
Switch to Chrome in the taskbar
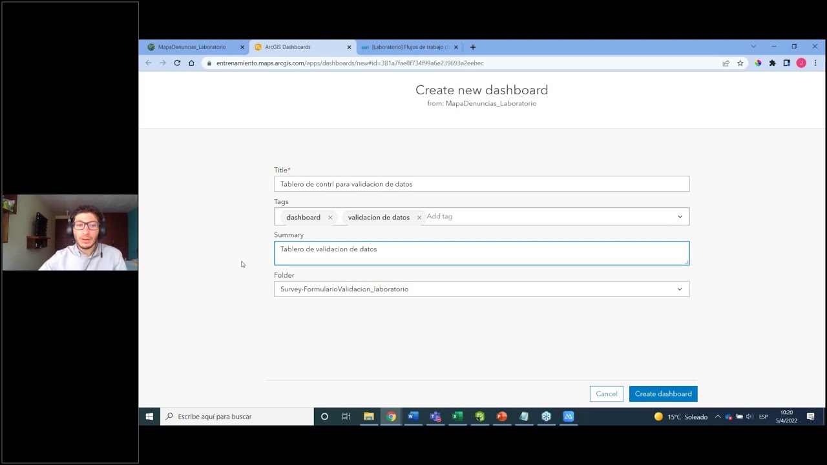pyautogui.click(x=392, y=417)
